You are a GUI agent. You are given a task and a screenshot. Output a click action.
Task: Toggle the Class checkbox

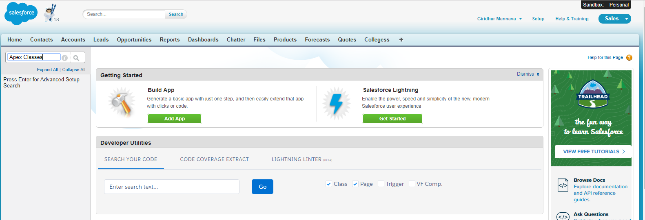(329, 184)
